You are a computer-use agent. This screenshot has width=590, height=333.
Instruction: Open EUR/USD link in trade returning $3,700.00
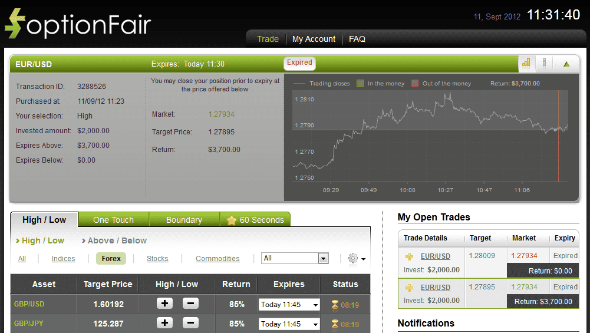(436, 288)
